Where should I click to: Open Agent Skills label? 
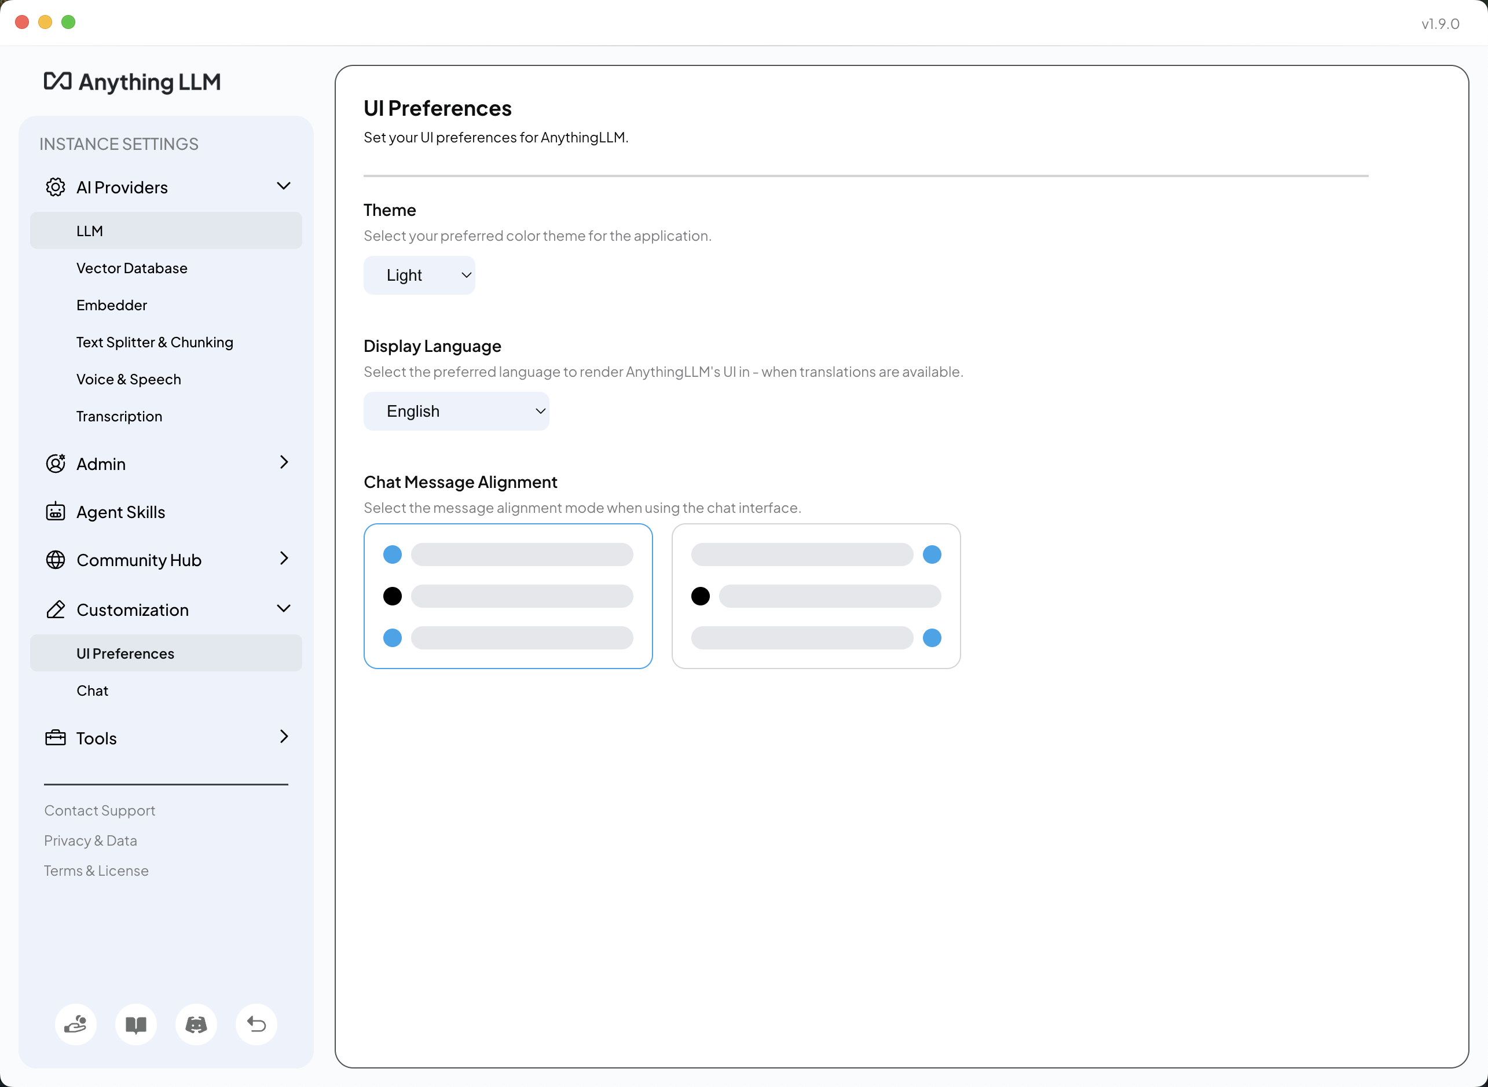click(121, 512)
